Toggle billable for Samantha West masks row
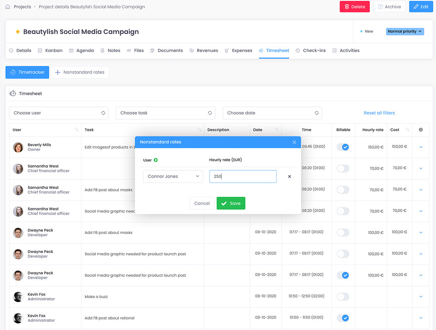Screen dimensions: 436x330 point(343,190)
